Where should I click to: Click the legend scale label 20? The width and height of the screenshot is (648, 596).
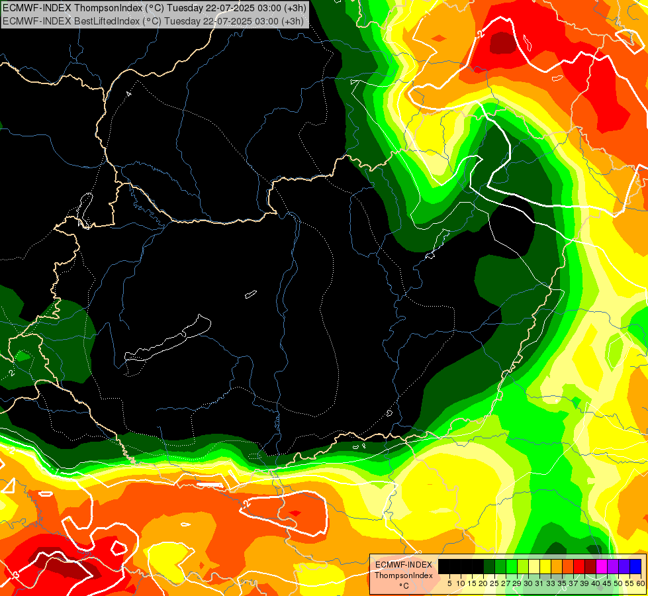pos(484,583)
